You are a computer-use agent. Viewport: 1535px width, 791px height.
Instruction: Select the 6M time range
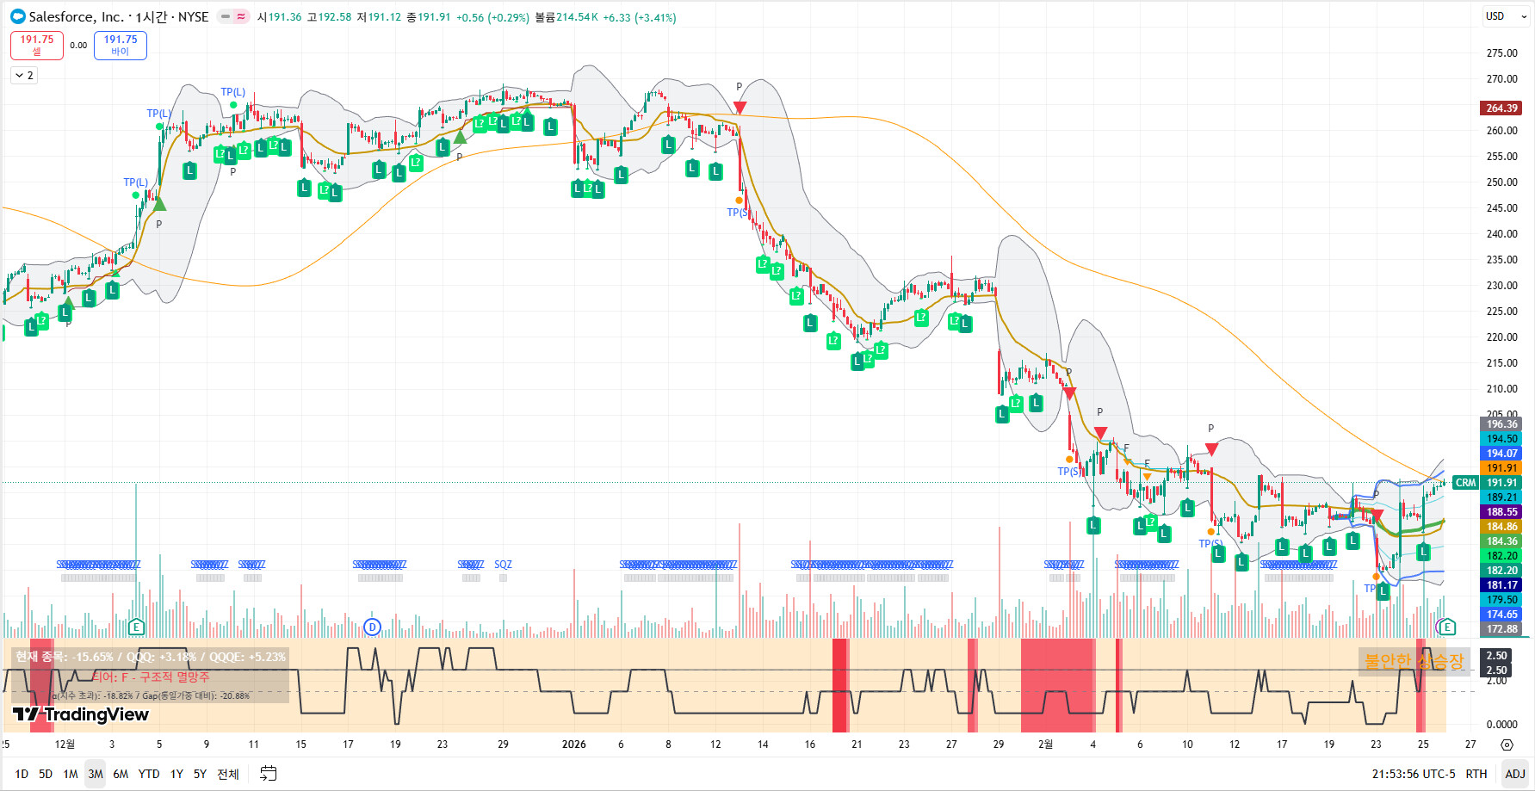121,774
